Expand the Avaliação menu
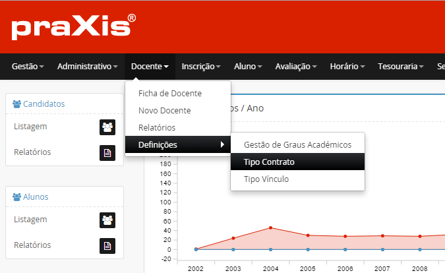This screenshot has width=445, height=273. (x=297, y=67)
